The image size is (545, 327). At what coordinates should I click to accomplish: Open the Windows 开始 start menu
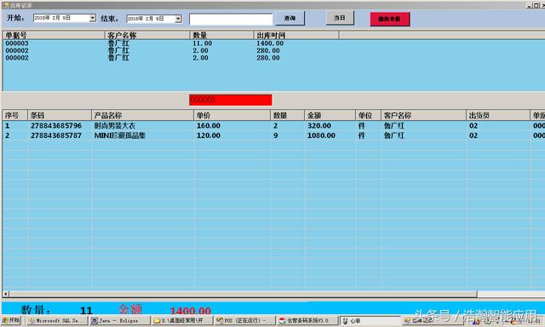pyautogui.click(x=11, y=320)
